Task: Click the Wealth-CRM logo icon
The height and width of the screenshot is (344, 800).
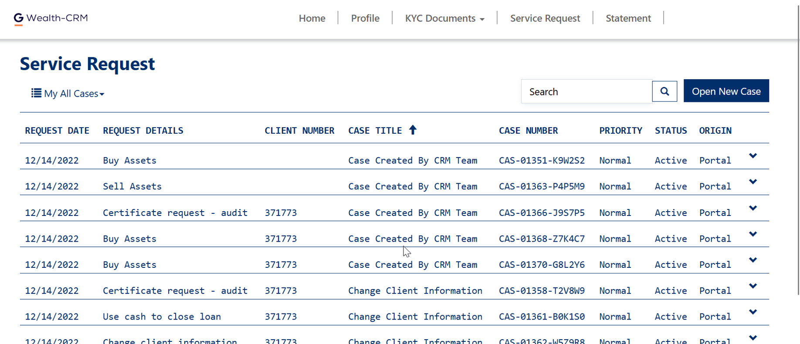Action: 18,19
